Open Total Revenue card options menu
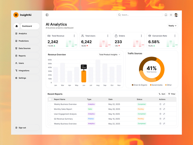 [x=74, y=36]
